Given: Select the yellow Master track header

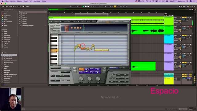Looking at the screenshot, I should (x=169, y=81).
